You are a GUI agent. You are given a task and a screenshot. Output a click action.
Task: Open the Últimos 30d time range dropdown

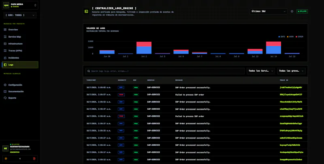[x=269, y=11]
